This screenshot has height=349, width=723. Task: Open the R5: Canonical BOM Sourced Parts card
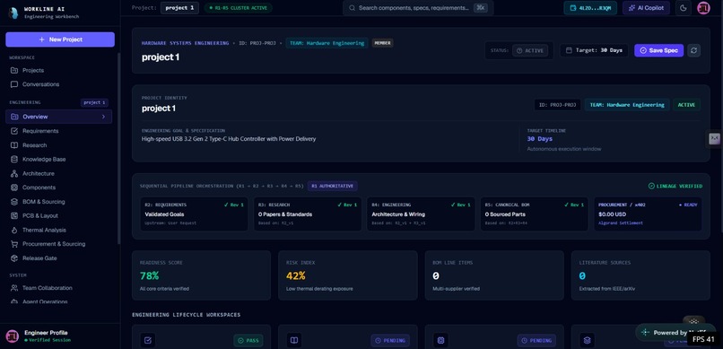click(x=535, y=214)
